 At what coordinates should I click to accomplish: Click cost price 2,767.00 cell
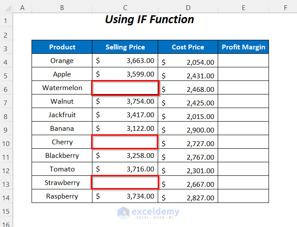point(188,156)
